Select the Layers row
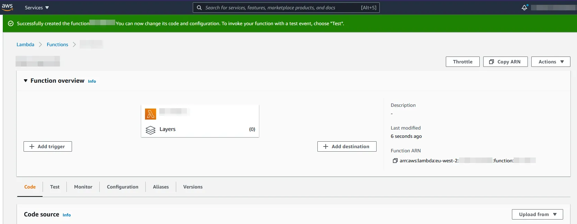The height and width of the screenshot is (224, 577). coord(200,130)
